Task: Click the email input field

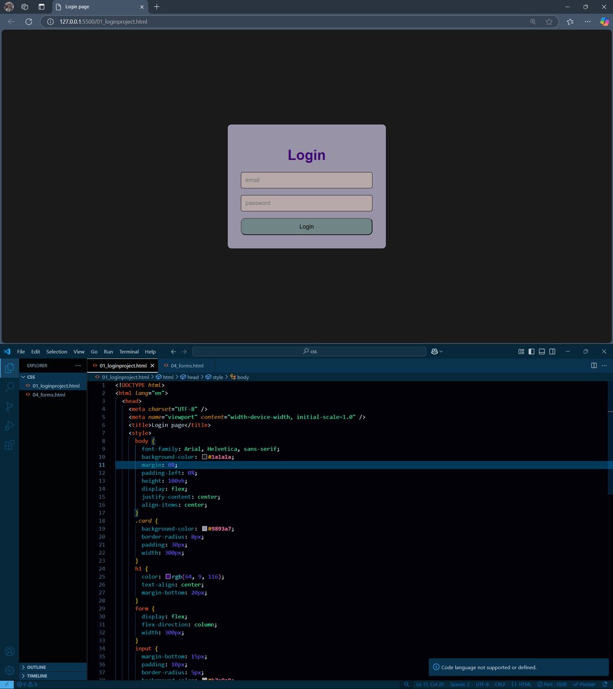Action: 306,180
